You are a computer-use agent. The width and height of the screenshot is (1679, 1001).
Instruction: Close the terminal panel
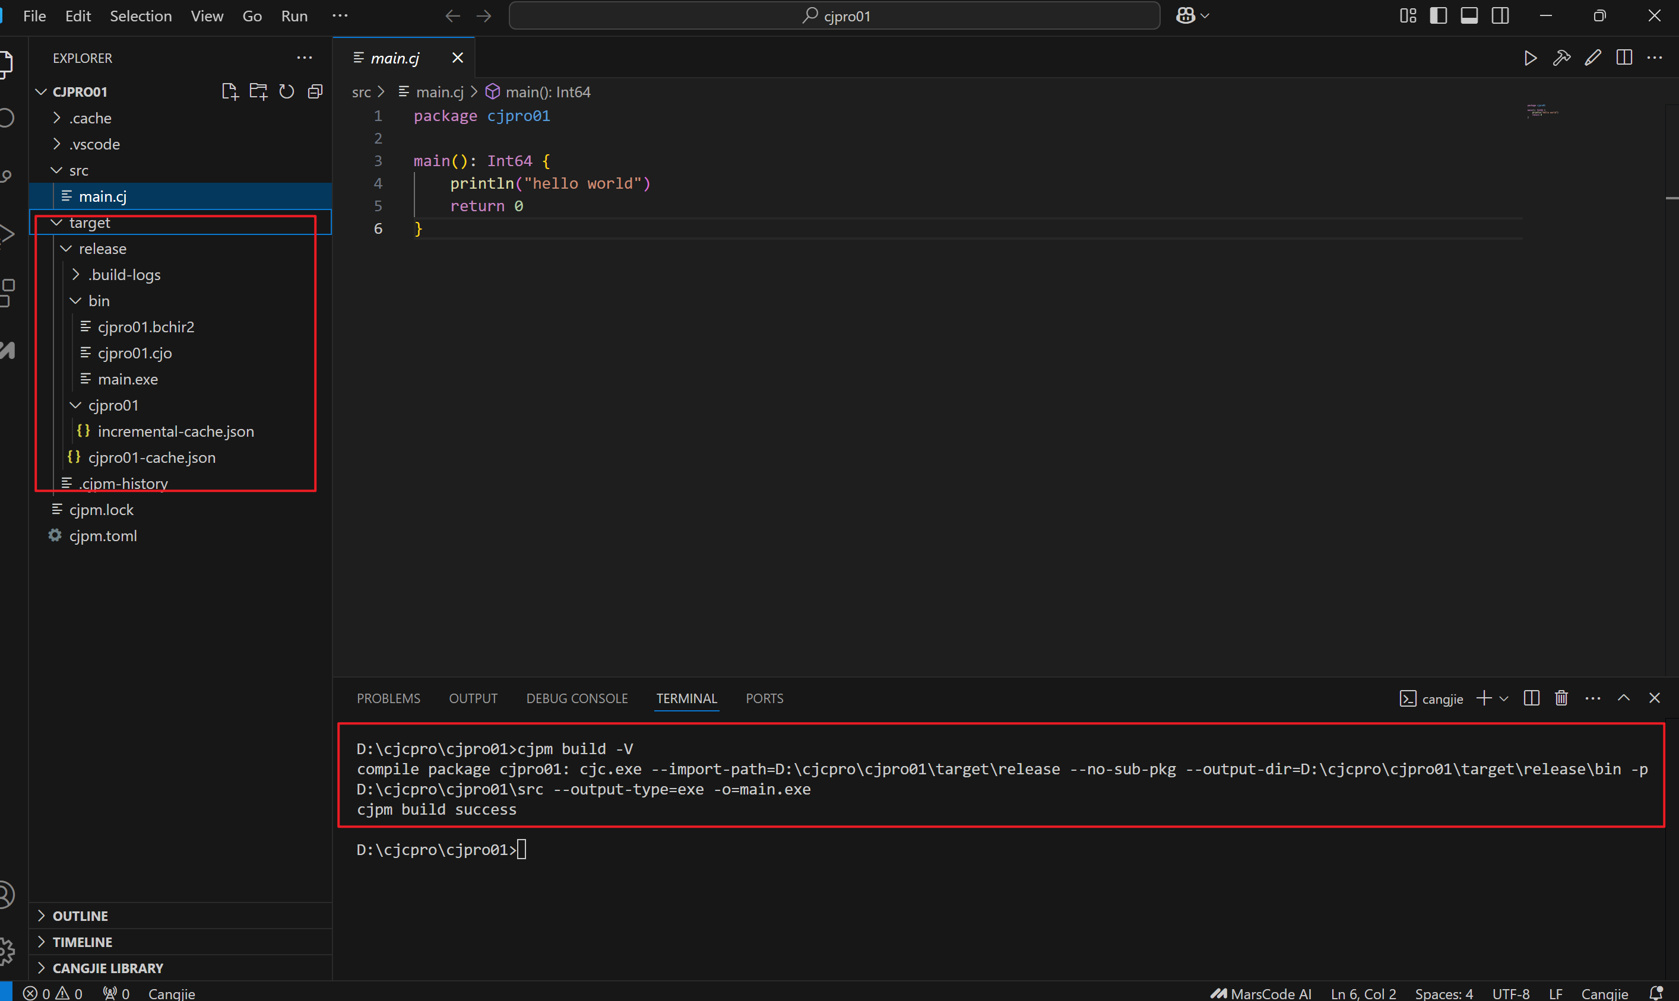coord(1655,698)
